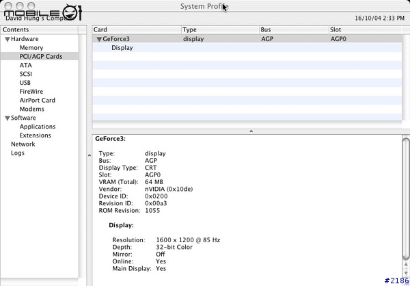
Task: Open the ATA hardware section
Action: (x=26, y=65)
